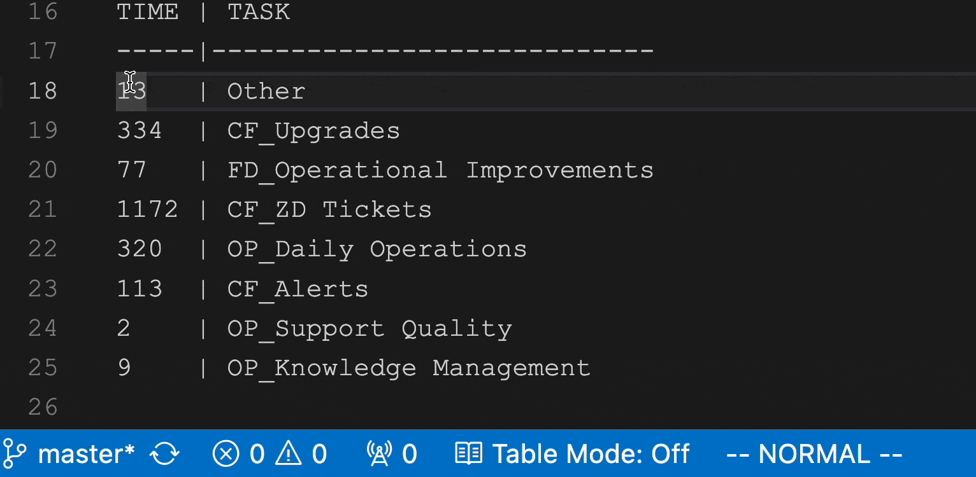
Task: Click the master* branch name
Action: (86, 454)
